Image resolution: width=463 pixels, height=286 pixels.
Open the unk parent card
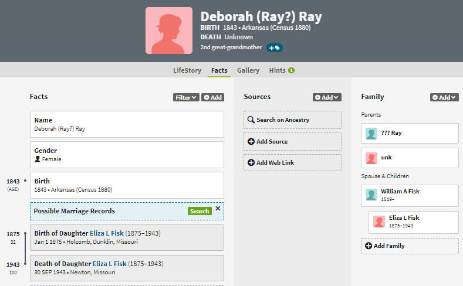(x=410, y=158)
